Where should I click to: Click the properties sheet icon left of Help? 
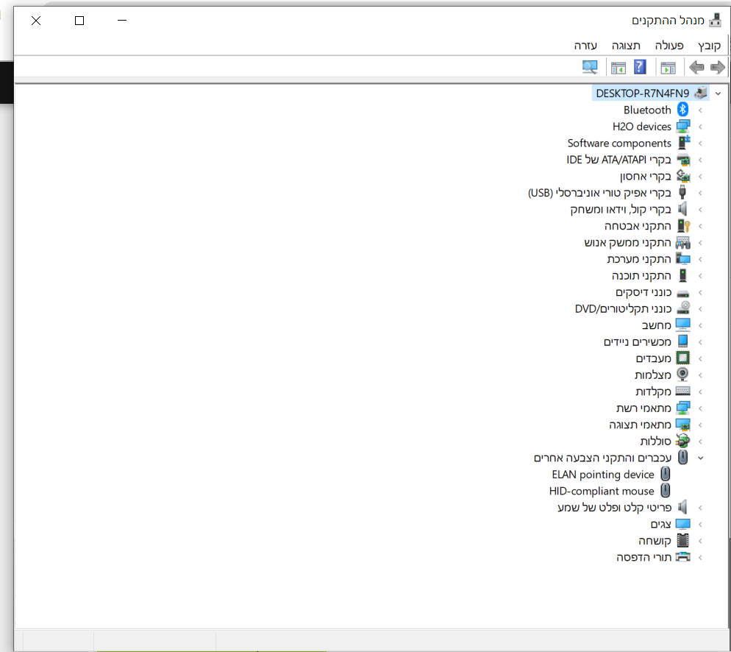pos(618,68)
